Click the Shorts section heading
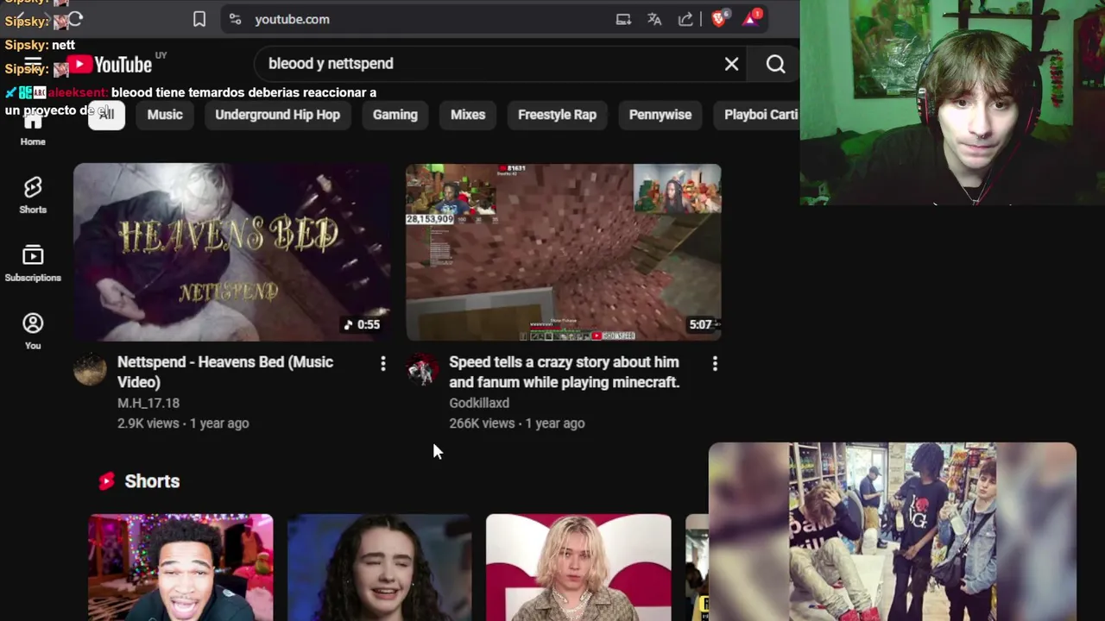Image resolution: width=1105 pixels, height=621 pixels. [152, 481]
